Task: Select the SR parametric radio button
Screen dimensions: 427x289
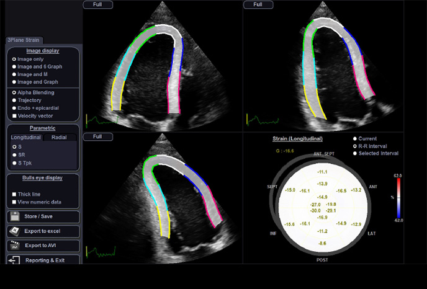Action: pos(14,154)
